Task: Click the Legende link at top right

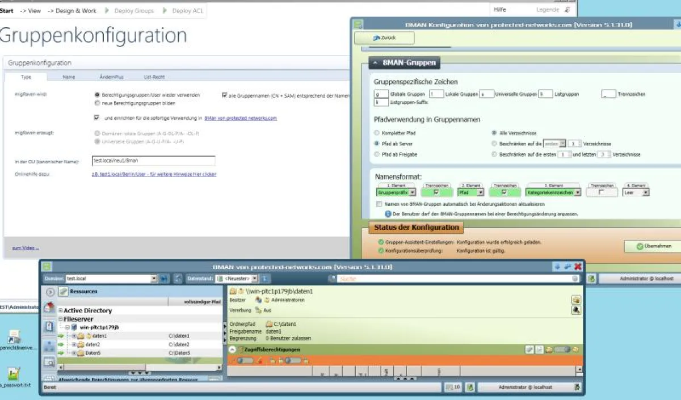Action: [x=548, y=10]
